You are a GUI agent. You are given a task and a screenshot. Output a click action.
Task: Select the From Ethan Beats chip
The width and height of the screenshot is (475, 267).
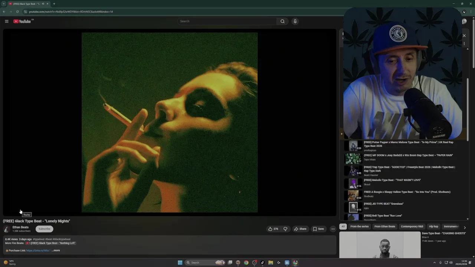pos(384,226)
